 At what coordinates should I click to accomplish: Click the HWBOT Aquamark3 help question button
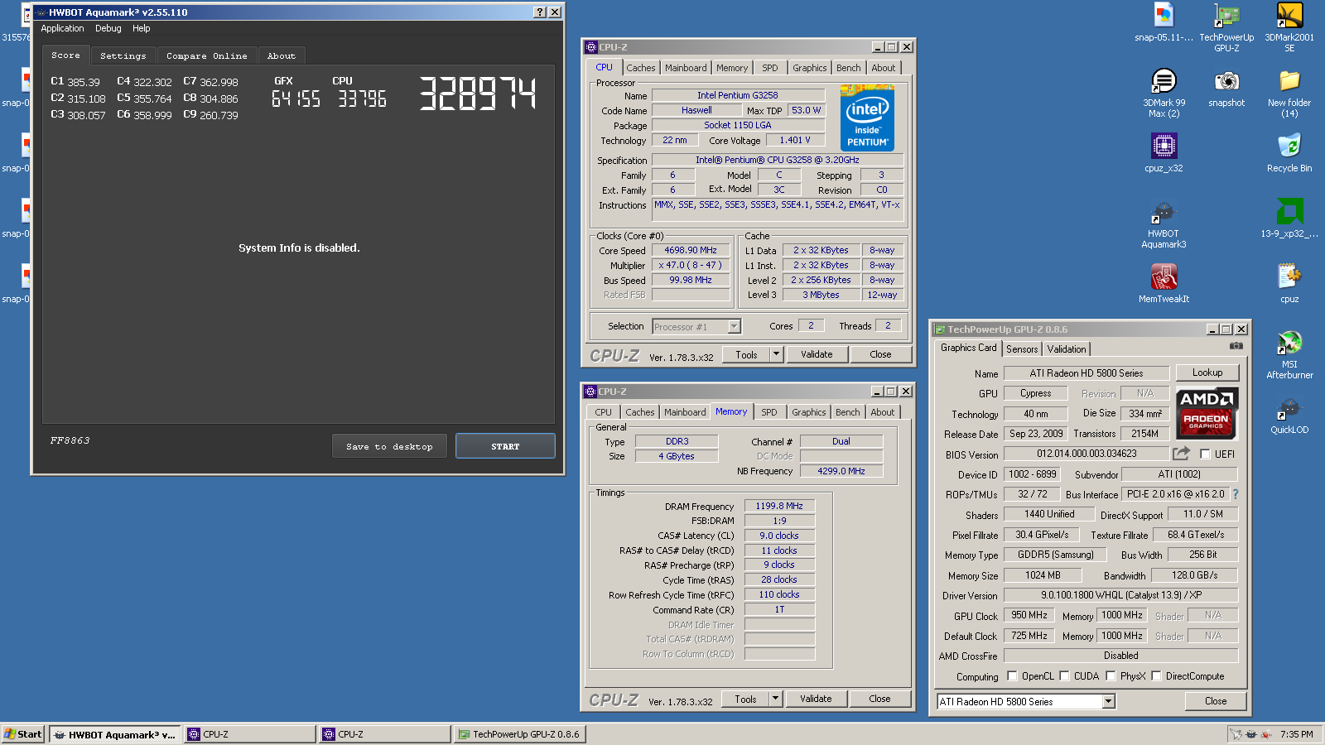point(540,12)
